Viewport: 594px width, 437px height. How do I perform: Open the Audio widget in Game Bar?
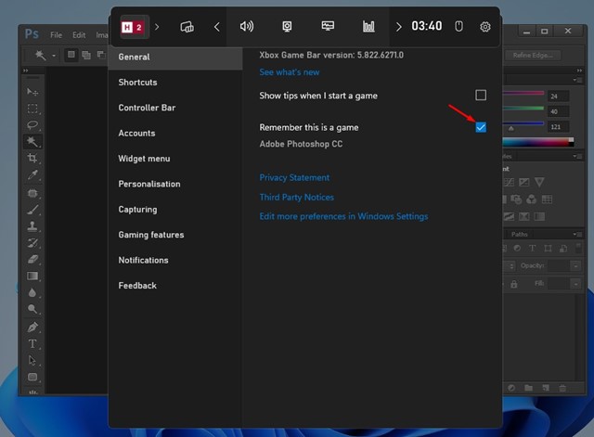247,27
